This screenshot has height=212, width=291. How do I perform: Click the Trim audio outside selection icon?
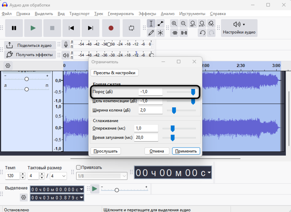[175, 33]
